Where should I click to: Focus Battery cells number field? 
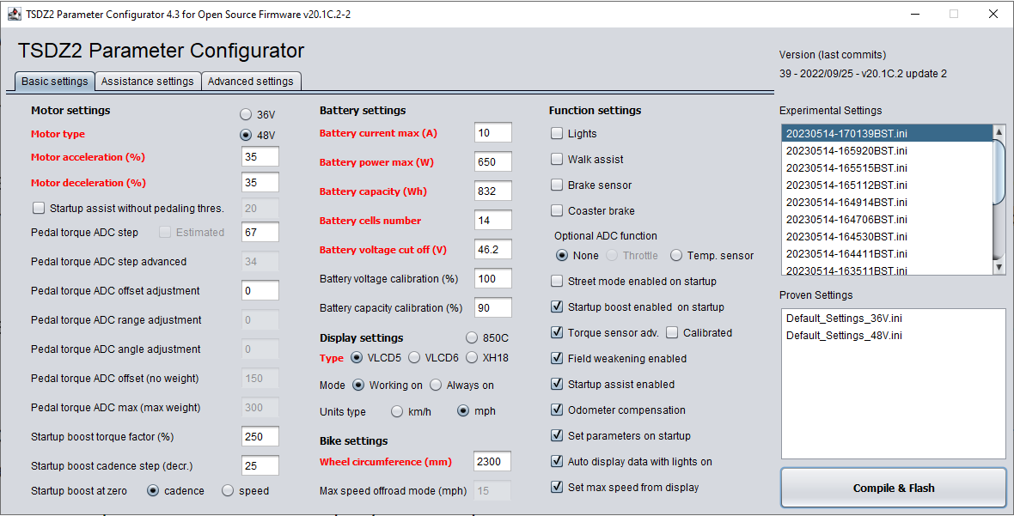click(x=492, y=220)
